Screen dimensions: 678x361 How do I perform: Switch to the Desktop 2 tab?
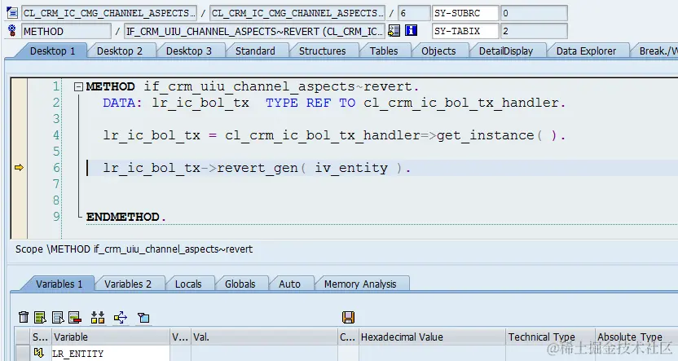click(119, 51)
